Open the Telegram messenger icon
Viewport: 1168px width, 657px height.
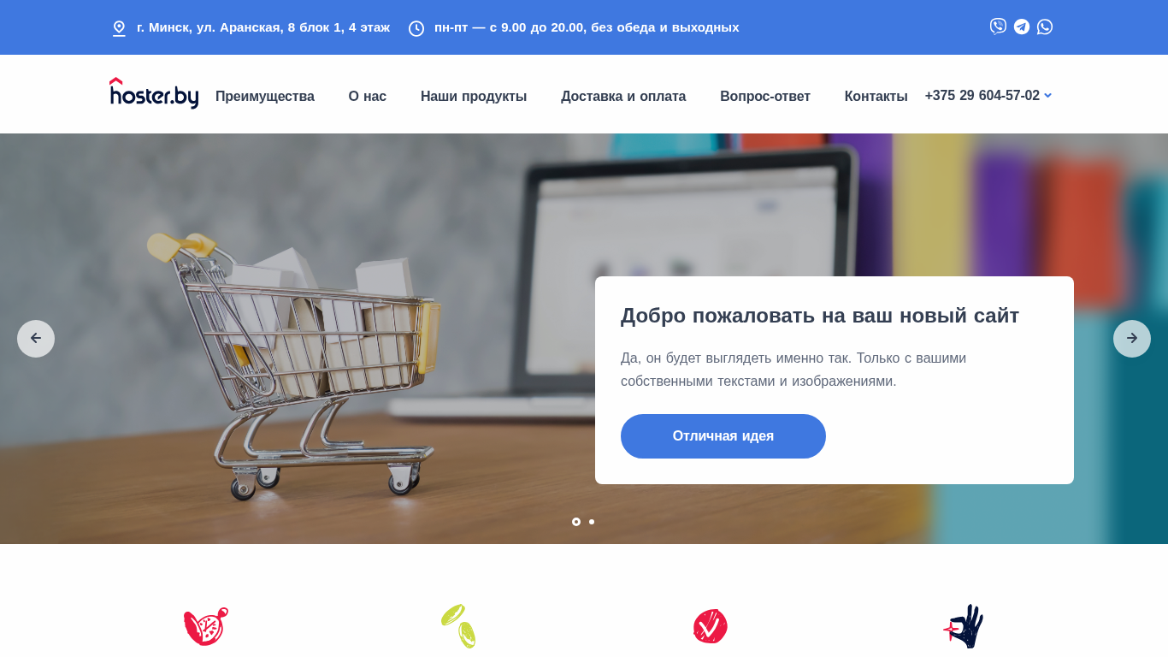pos(1022,27)
